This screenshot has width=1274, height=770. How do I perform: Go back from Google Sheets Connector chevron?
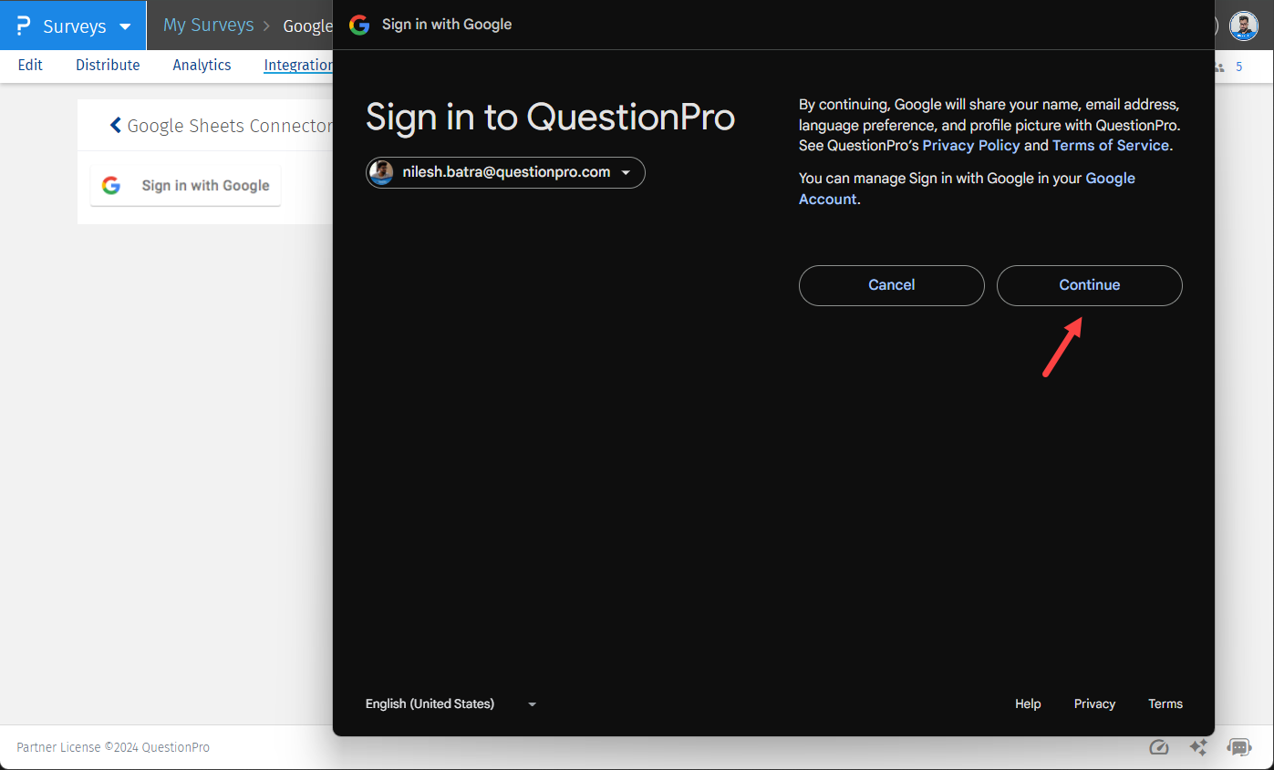(115, 126)
